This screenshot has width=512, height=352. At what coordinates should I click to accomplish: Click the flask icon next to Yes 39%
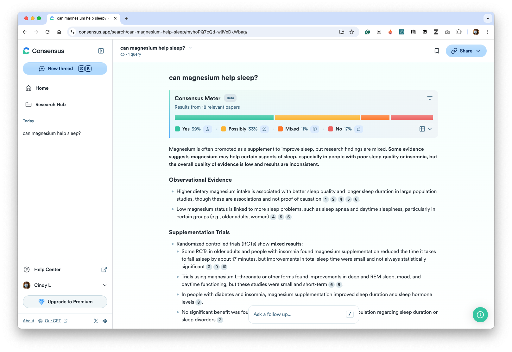(208, 129)
